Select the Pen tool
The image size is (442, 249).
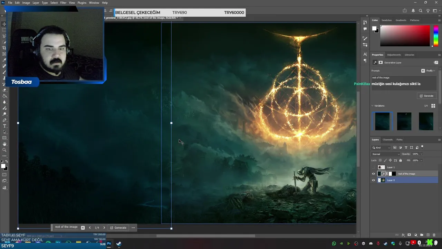pyautogui.click(x=4, y=120)
